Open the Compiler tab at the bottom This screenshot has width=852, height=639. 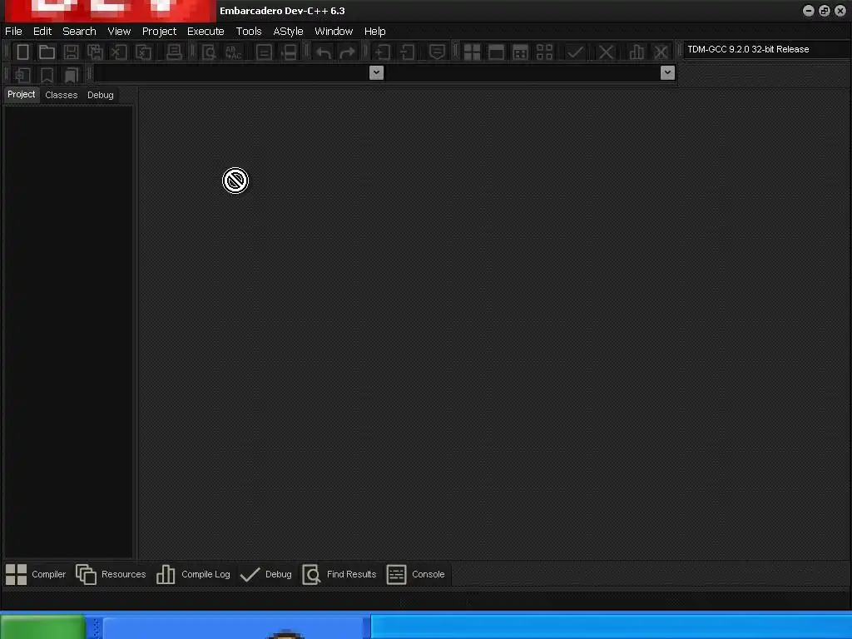point(36,574)
